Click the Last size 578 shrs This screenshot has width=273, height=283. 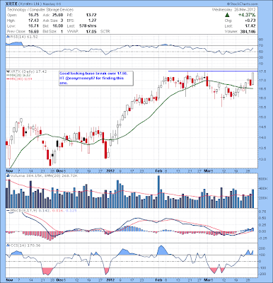(x=88, y=26)
